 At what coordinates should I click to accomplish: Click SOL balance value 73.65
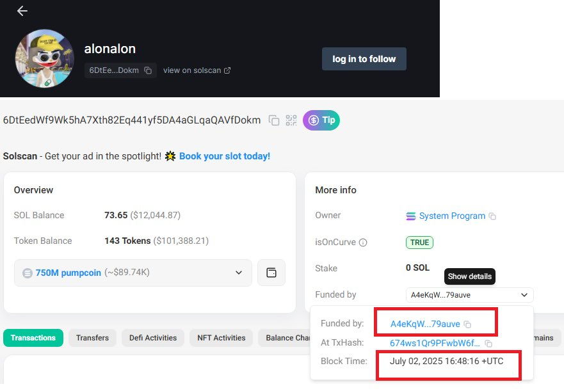tap(116, 215)
